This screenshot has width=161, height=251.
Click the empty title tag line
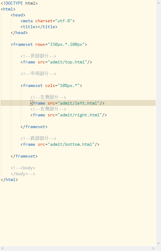coord(39,27)
